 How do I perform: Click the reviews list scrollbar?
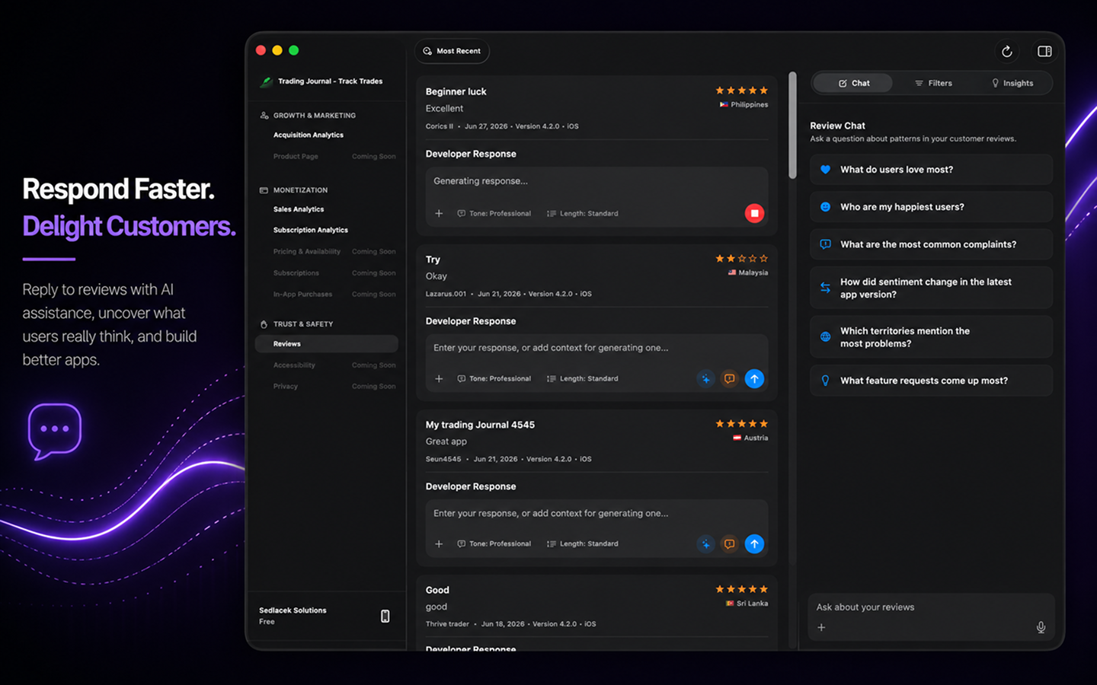coord(792,126)
